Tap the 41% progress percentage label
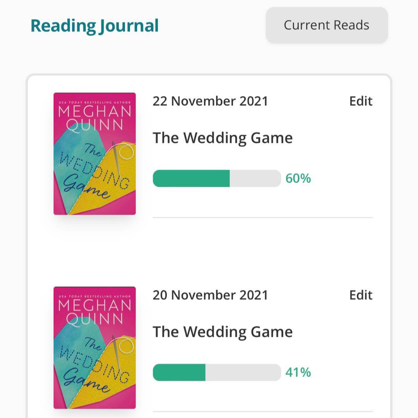The width and height of the screenshot is (418, 418). (x=298, y=372)
